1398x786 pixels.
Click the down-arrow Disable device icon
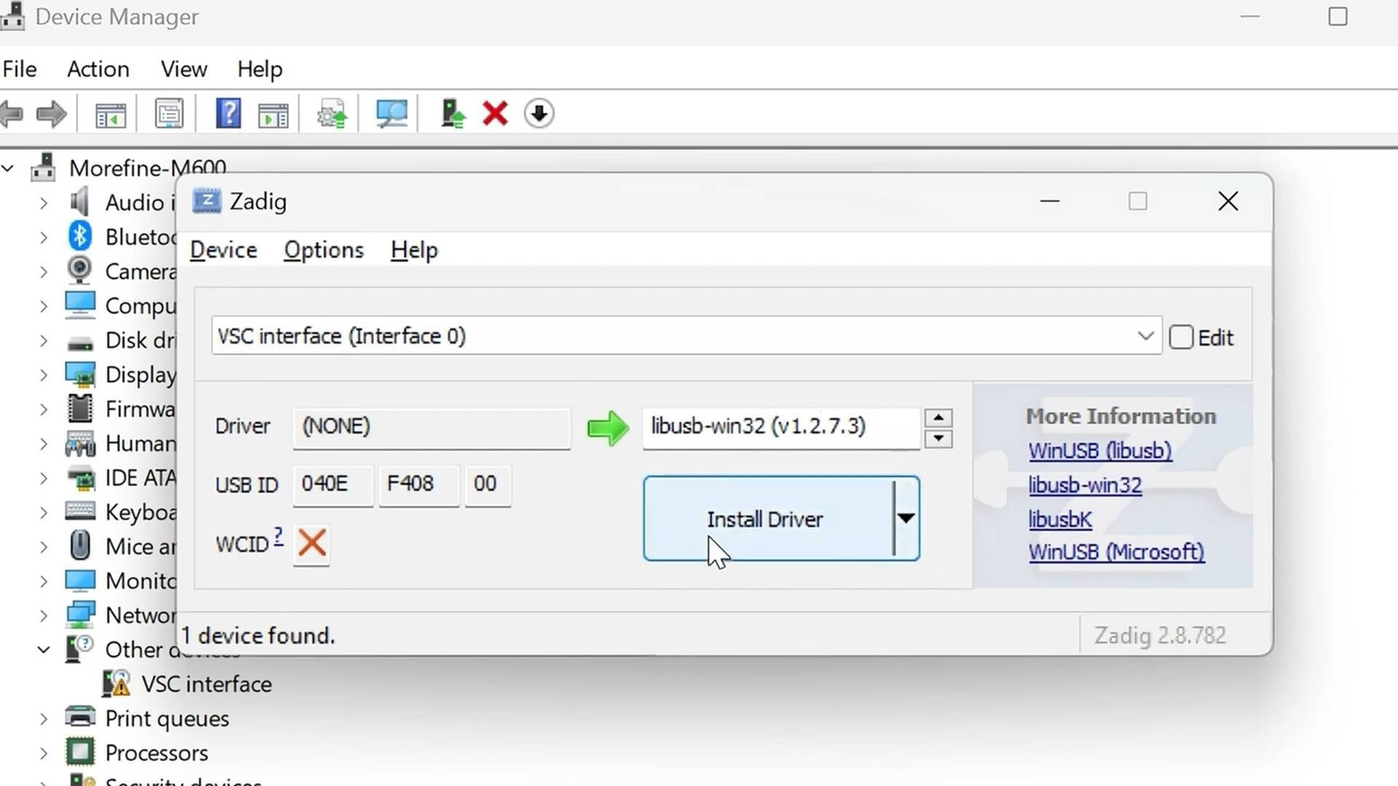click(x=539, y=114)
